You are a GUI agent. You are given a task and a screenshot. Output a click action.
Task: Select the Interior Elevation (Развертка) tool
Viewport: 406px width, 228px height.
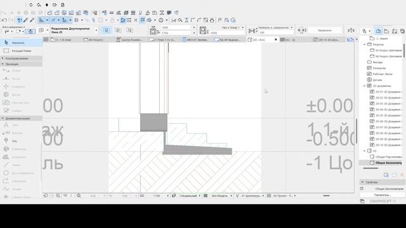21,87
